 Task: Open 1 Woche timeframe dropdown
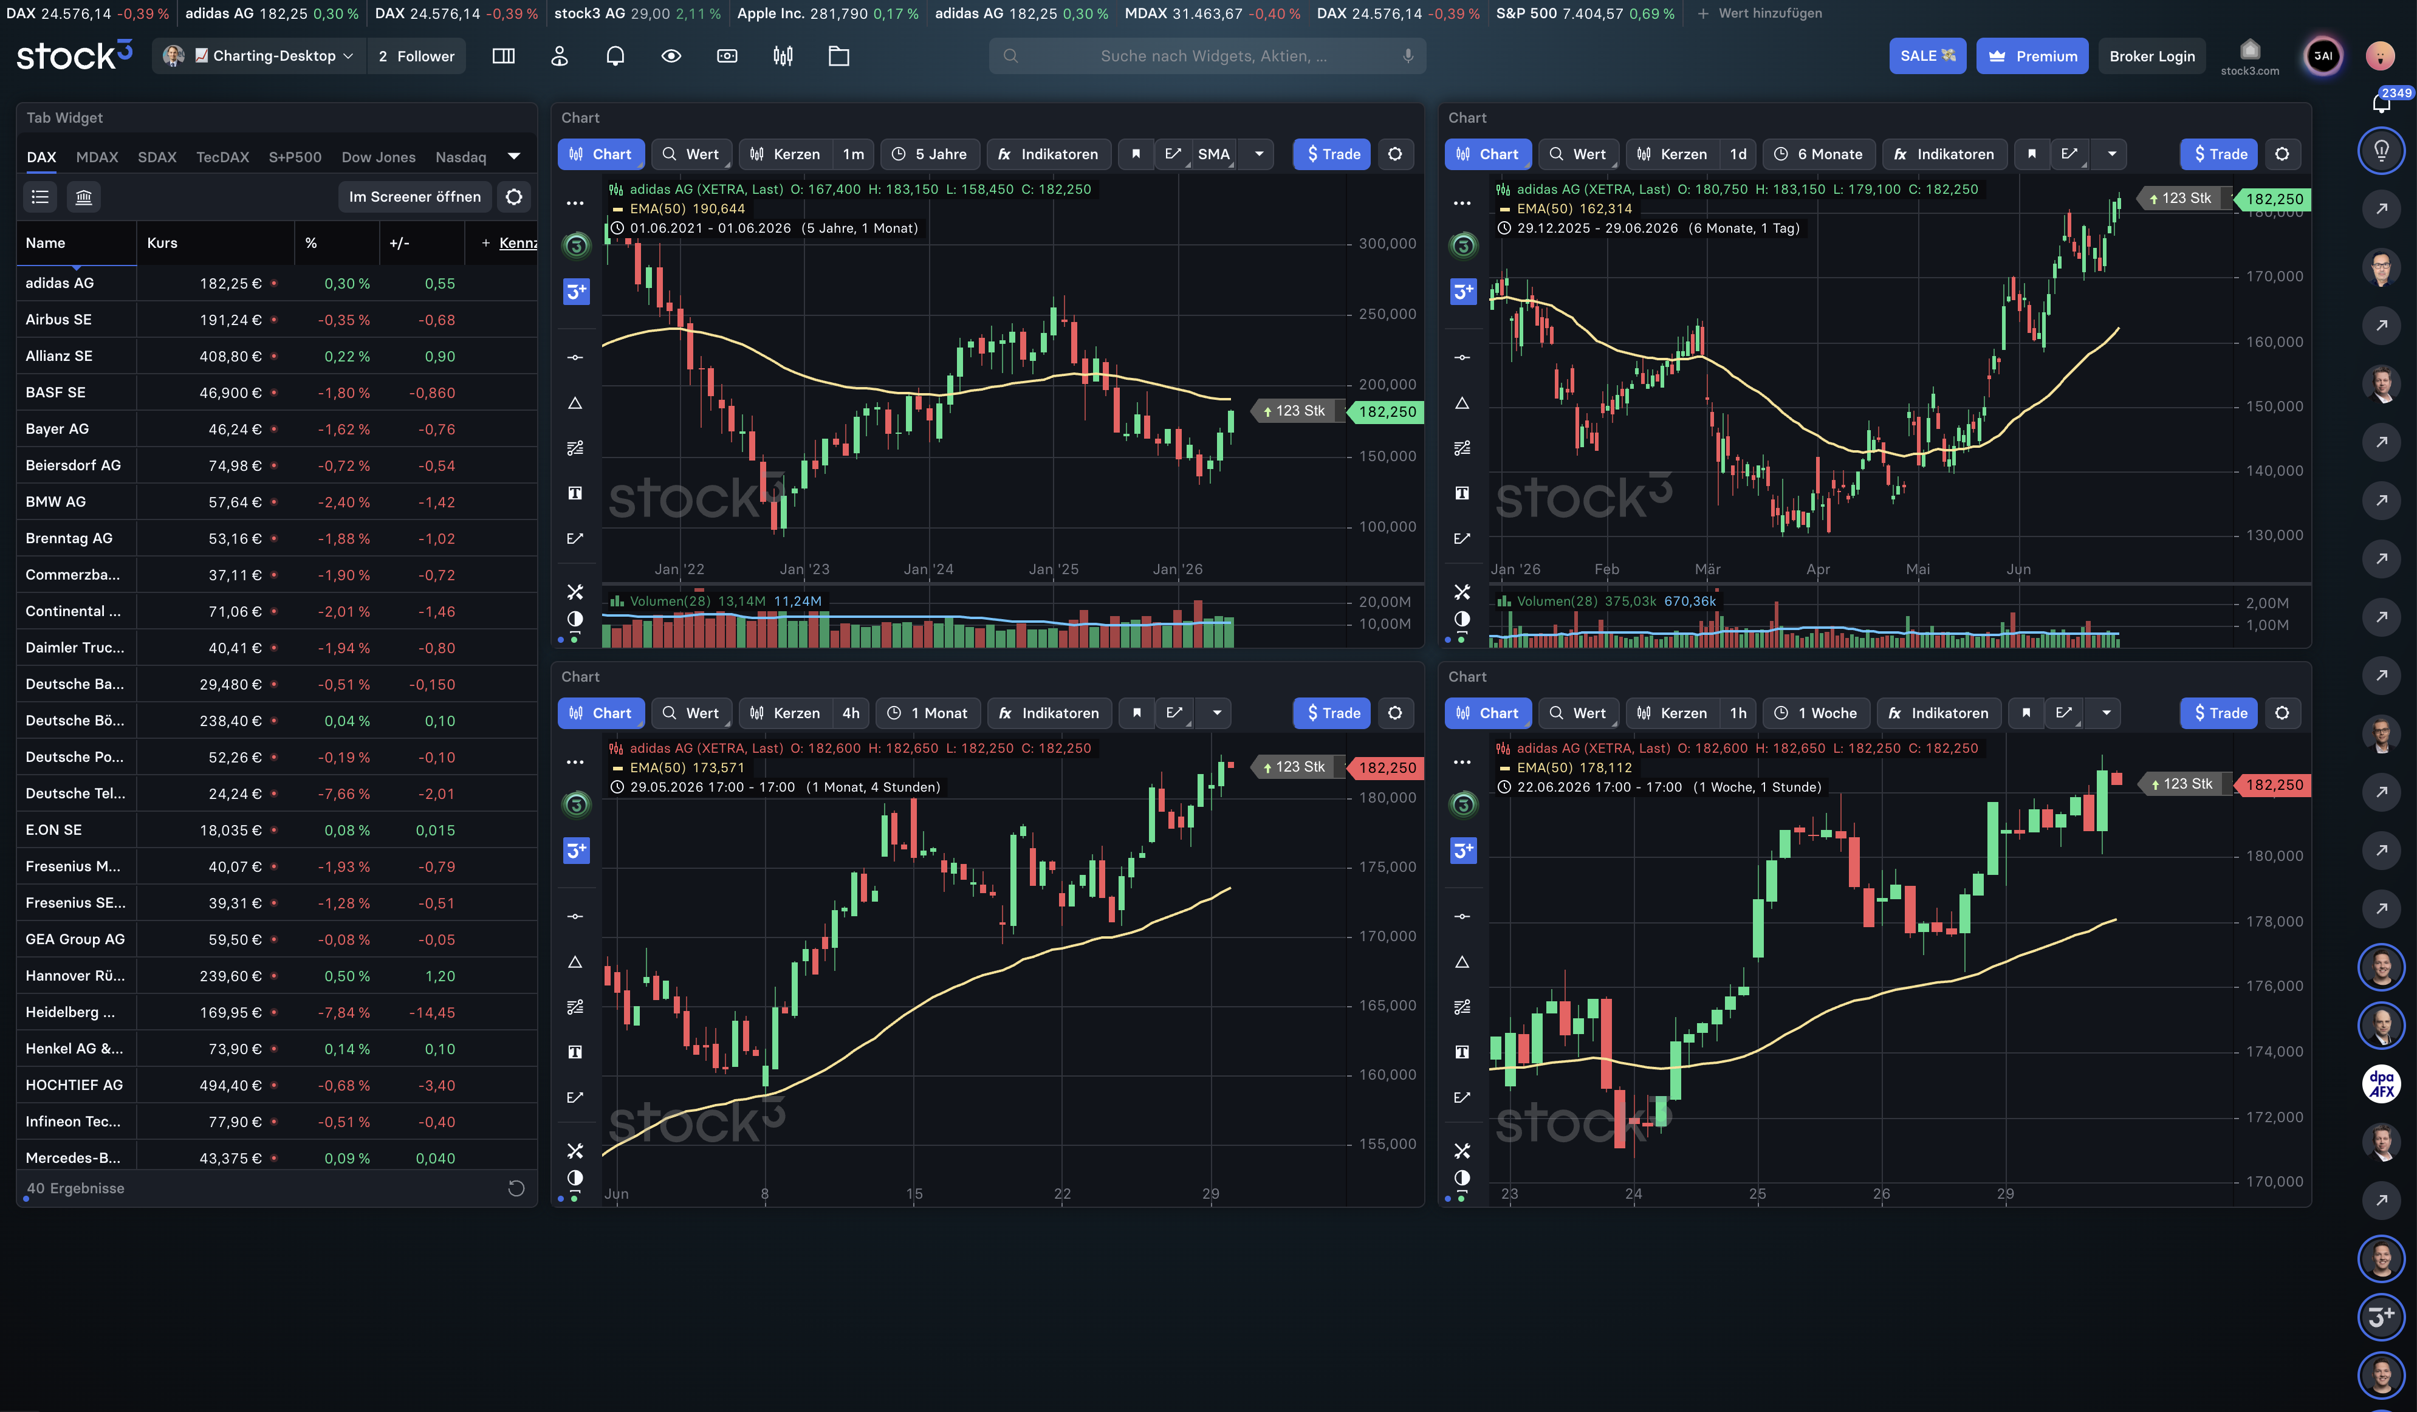pyautogui.click(x=1815, y=714)
